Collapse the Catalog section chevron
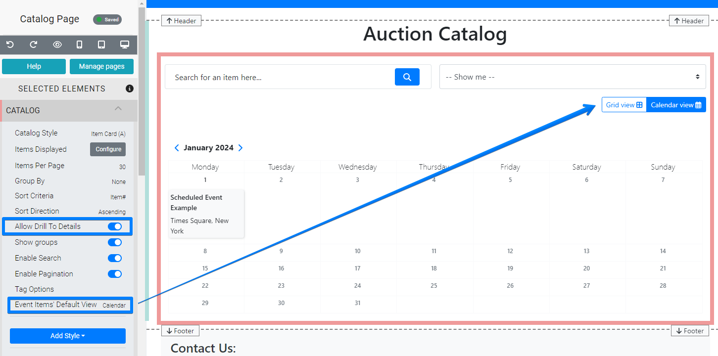Viewport: 718px width, 356px height. 118,109
